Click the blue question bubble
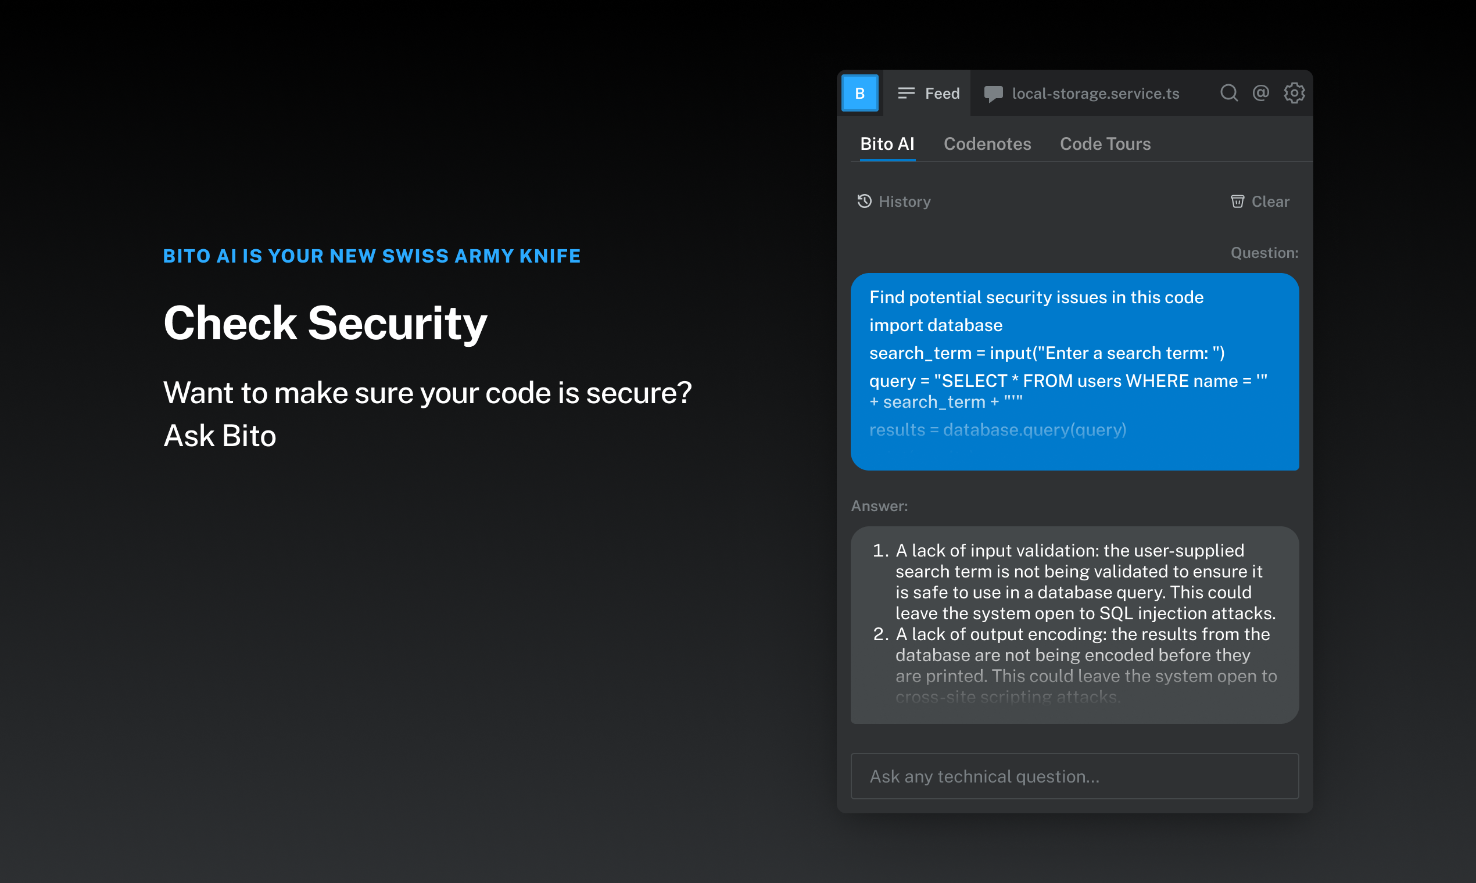 1074,372
